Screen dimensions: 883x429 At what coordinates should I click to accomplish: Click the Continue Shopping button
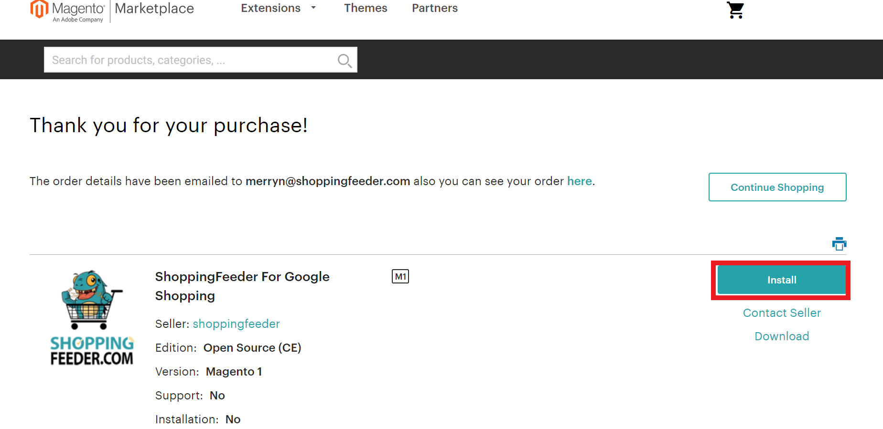coord(777,187)
